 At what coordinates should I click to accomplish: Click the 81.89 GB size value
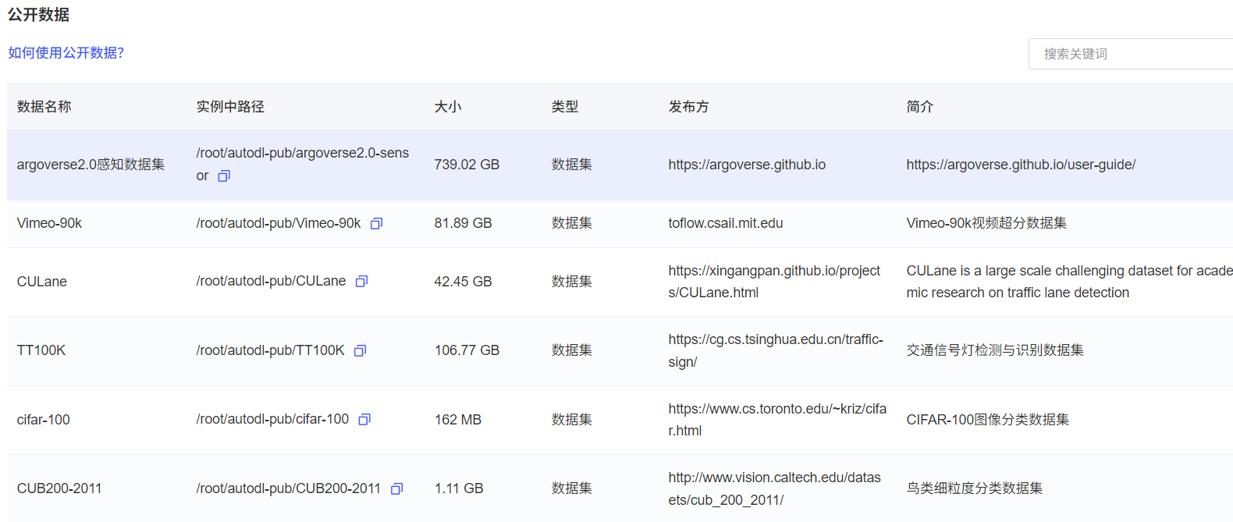click(463, 223)
